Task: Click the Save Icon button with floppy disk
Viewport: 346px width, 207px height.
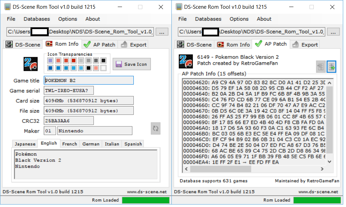Action: (x=131, y=64)
